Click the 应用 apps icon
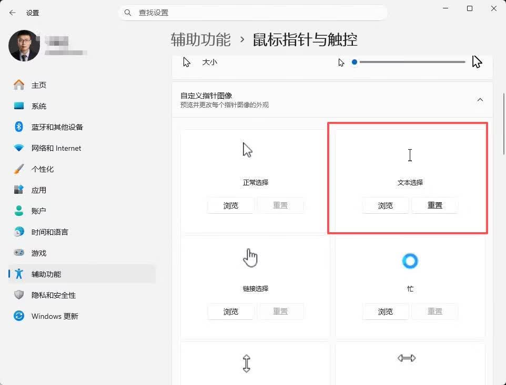 point(19,190)
